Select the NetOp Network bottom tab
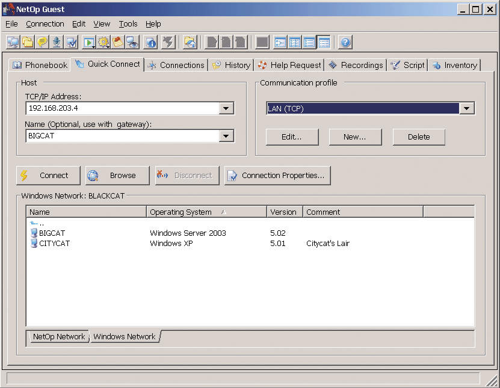 59,337
